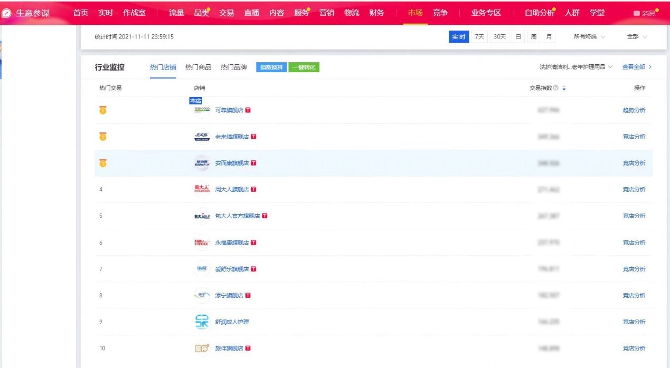This screenshot has width=670, height=368.
Task: Click the 可靠旗舰店 store logo
Action: pyautogui.click(x=202, y=110)
